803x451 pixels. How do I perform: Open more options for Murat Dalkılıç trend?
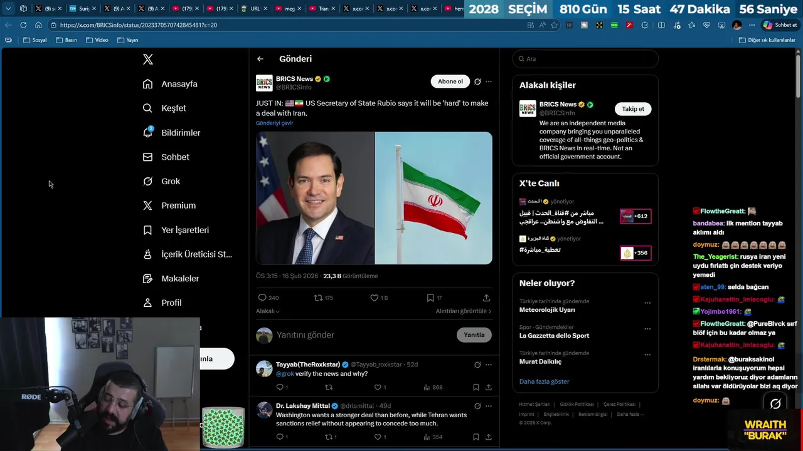647,355
